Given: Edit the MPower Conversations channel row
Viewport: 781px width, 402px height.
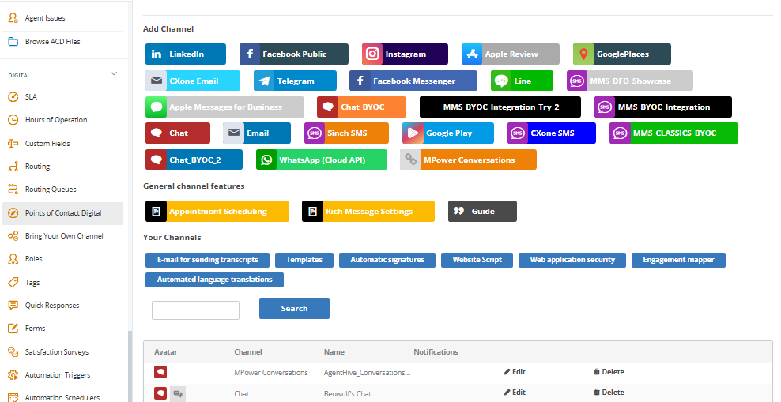Looking at the screenshot, I should [515, 372].
